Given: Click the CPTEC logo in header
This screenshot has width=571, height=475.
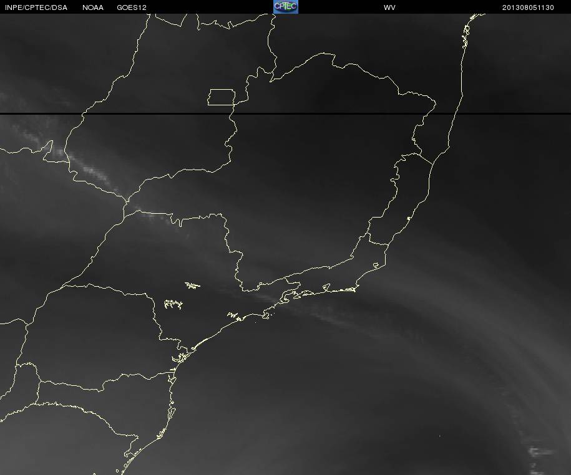Looking at the screenshot, I should 286,7.
